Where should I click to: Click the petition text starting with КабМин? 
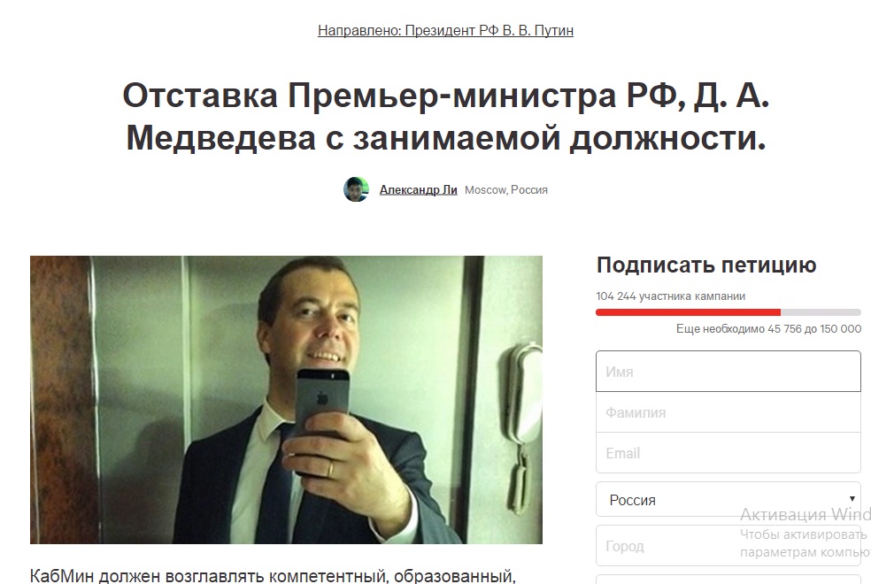coord(273,576)
